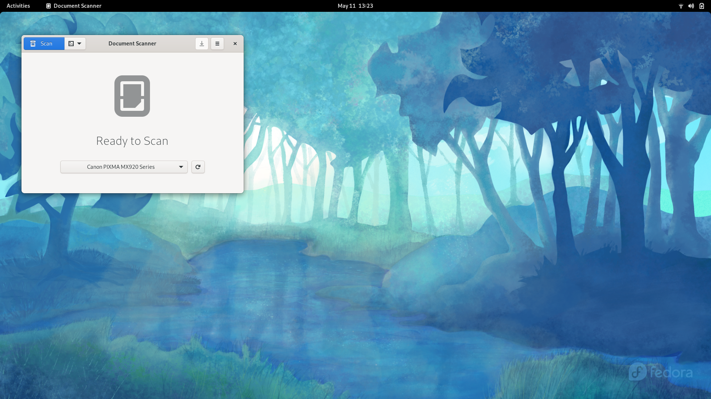
Task: Start scanning with the blue Scan button
Action: pyautogui.click(x=44, y=44)
